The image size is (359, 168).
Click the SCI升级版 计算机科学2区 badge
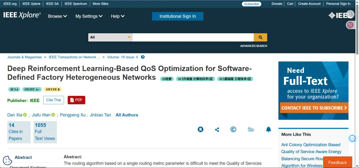click(x=195, y=79)
